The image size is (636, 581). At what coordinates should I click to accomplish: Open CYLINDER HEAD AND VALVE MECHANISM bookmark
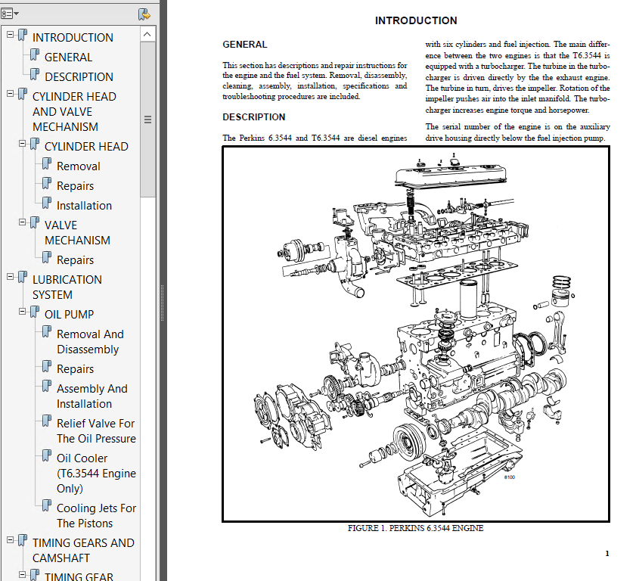[74, 111]
